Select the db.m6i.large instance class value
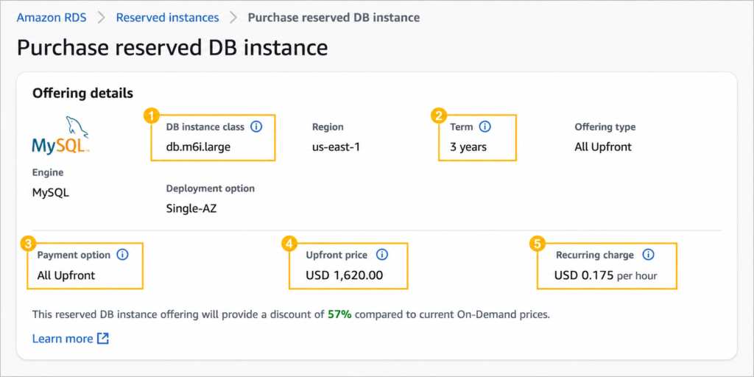 tap(198, 147)
